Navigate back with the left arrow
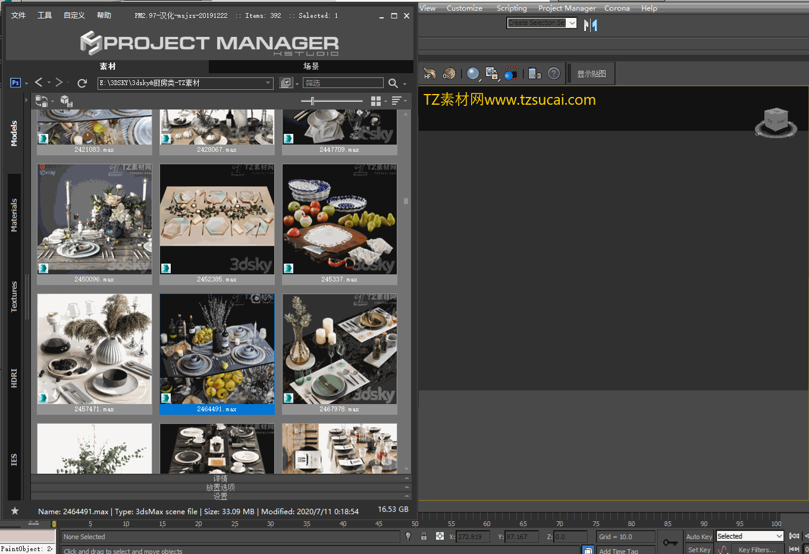This screenshot has width=809, height=554. coord(39,83)
